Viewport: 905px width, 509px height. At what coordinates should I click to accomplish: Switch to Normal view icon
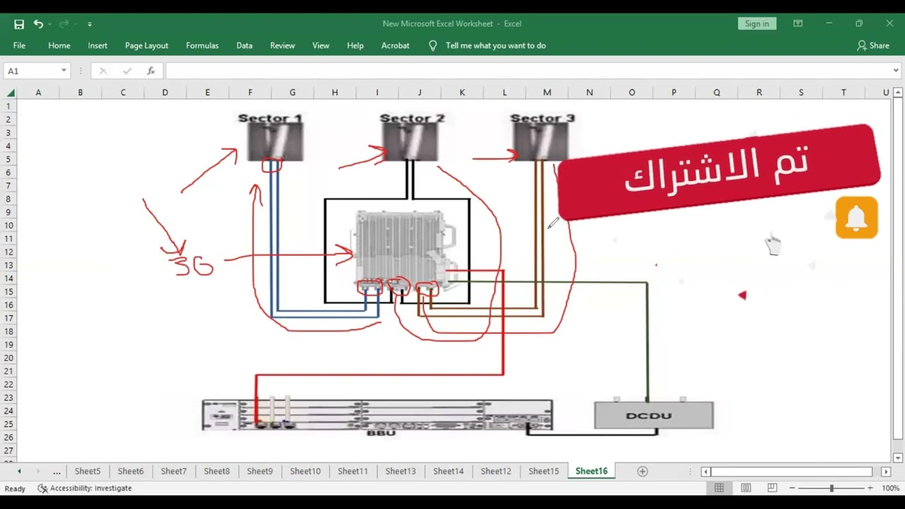coord(719,488)
